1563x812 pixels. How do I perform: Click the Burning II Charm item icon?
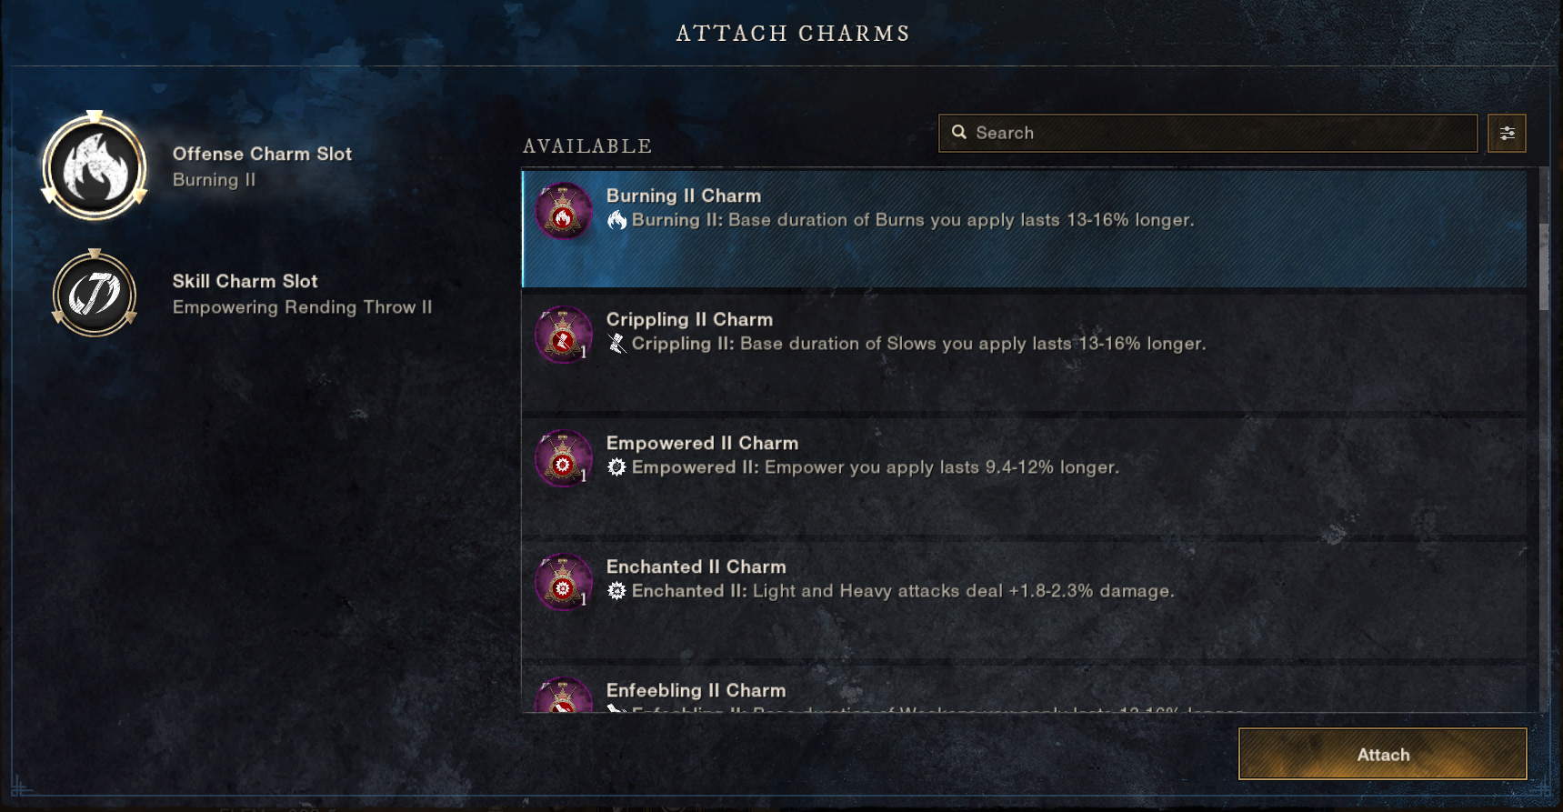click(x=564, y=212)
